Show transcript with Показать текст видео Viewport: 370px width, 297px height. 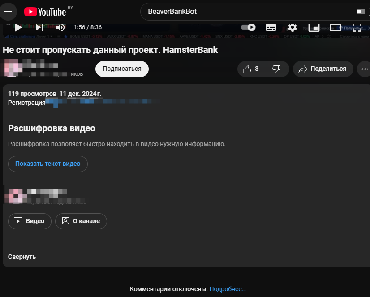[x=48, y=164]
